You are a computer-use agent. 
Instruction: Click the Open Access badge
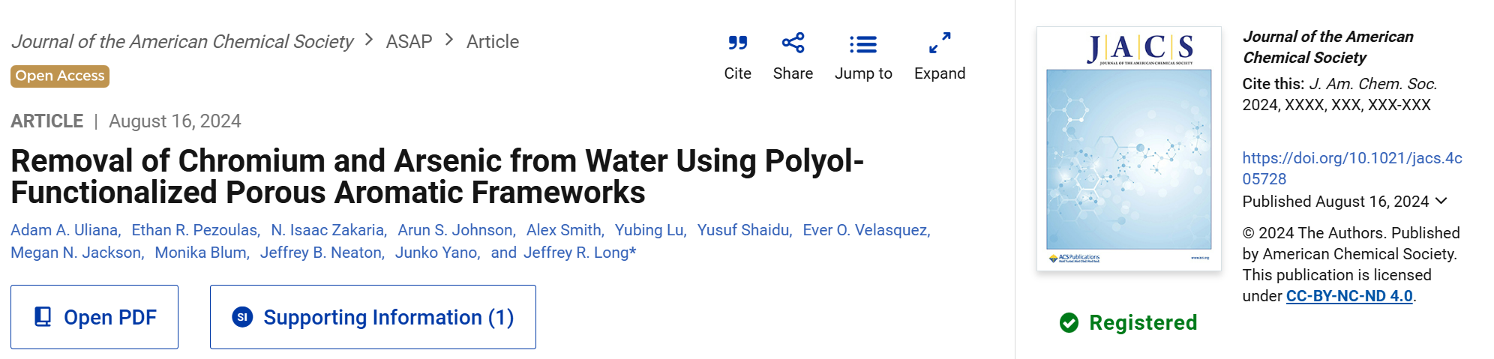[60, 76]
